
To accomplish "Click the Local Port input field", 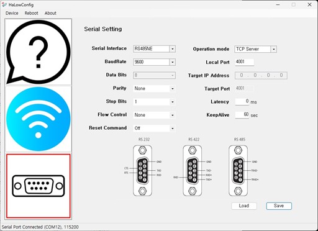I will coord(245,62).
